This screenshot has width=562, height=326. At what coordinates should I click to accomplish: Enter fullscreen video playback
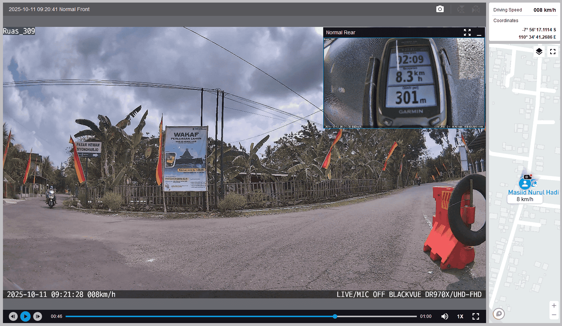coord(476,316)
